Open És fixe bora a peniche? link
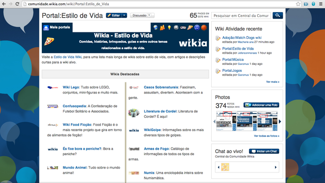 [82, 149]
